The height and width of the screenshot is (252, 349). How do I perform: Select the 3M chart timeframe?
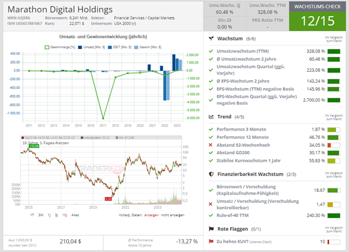click(x=41, y=215)
